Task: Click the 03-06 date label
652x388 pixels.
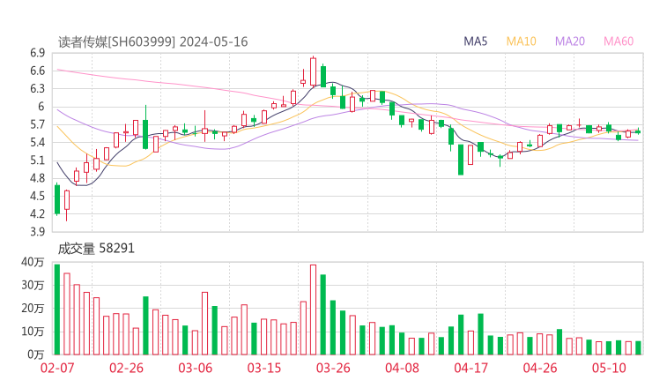Action: pyautogui.click(x=195, y=368)
